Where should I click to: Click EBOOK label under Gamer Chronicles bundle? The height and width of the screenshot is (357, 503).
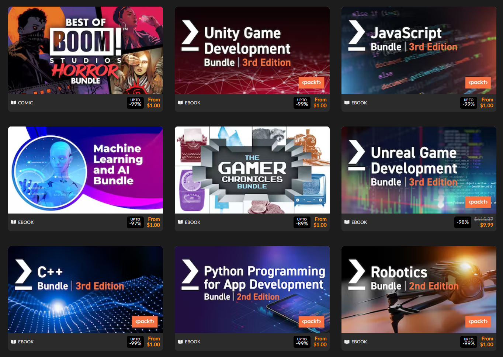tap(192, 222)
